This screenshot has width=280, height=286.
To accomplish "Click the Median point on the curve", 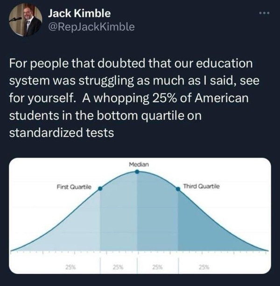I will pos(137,172).
